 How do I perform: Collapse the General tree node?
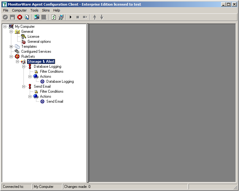11,32
